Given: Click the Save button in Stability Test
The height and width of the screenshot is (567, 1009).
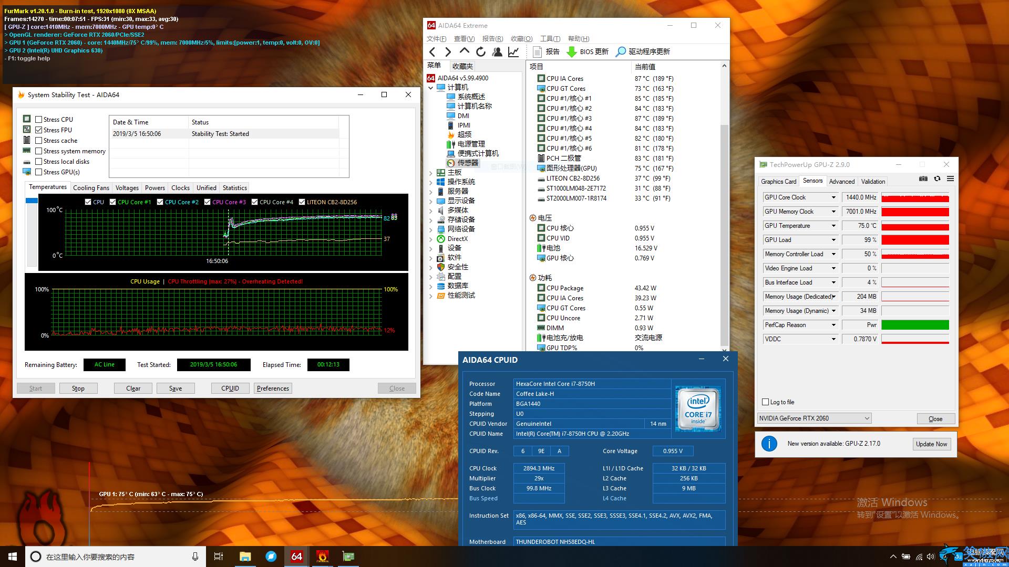Looking at the screenshot, I should pyautogui.click(x=176, y=387).
